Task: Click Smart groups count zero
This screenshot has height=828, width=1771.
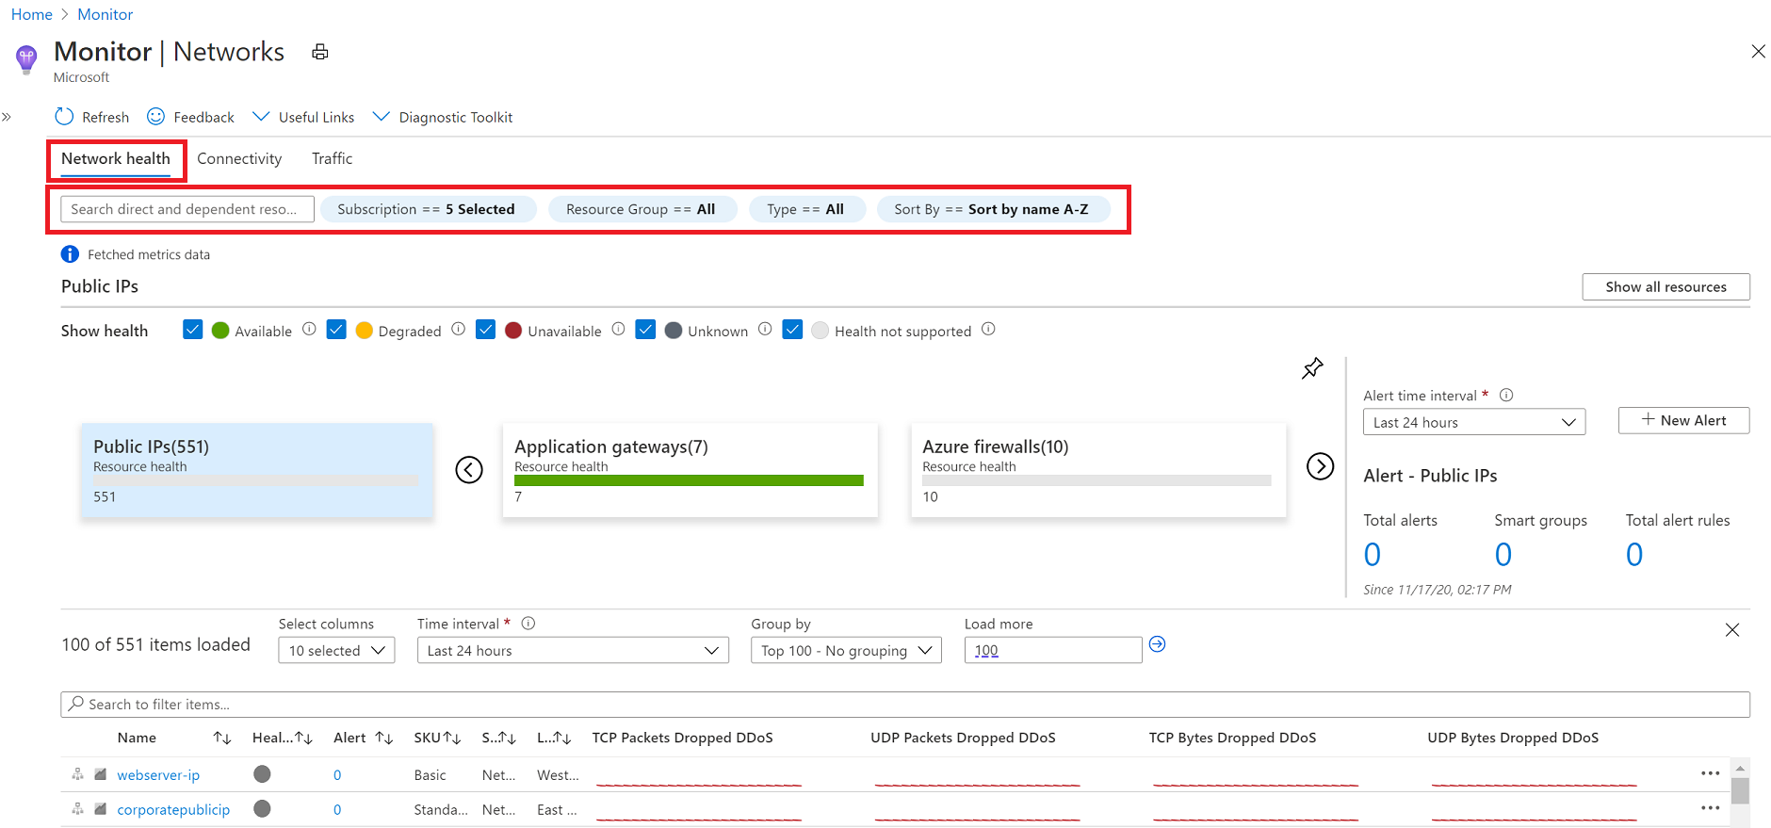Action: [x=1503, y=555]
